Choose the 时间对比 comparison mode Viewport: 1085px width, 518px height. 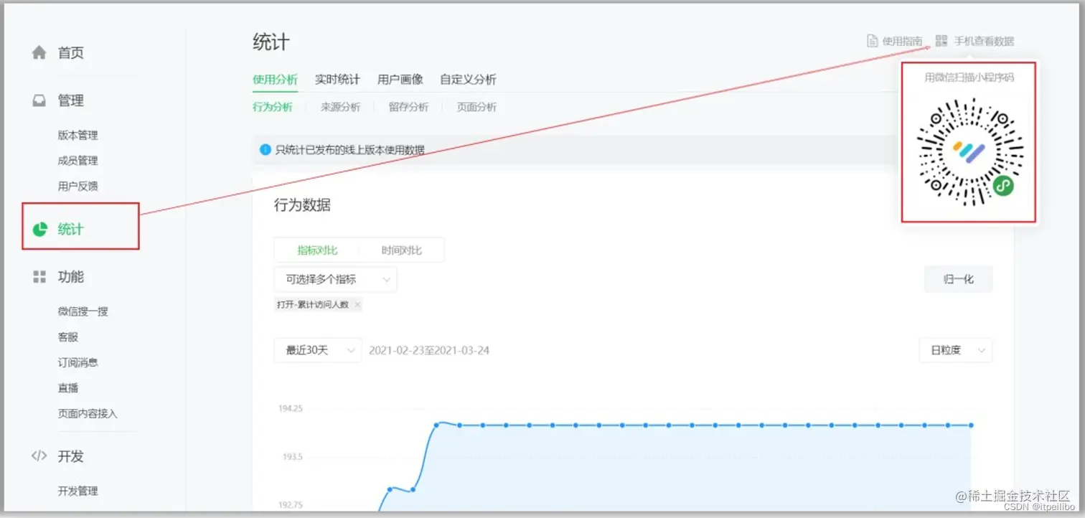[x=402, y=250]
